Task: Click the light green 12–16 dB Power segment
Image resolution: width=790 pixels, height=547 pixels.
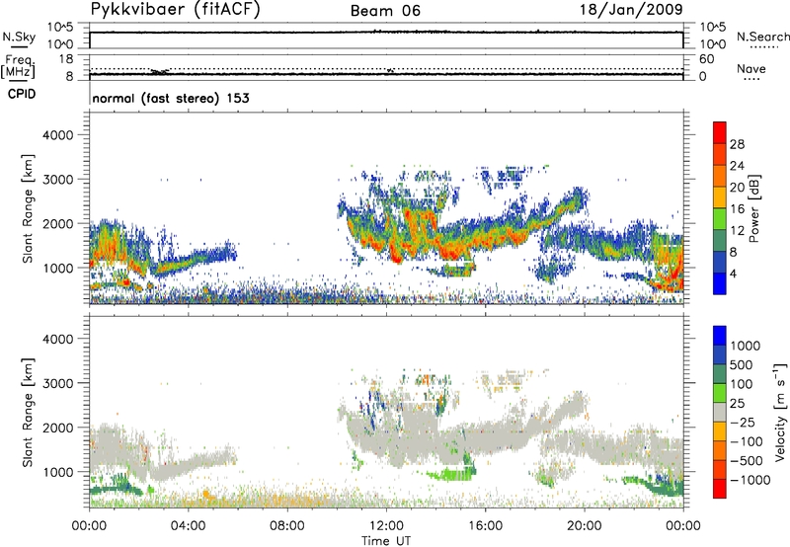Action: click(x=720, y=218)
